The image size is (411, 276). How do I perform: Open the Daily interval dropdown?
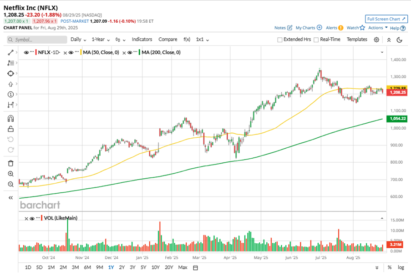(x=78, y=40)
